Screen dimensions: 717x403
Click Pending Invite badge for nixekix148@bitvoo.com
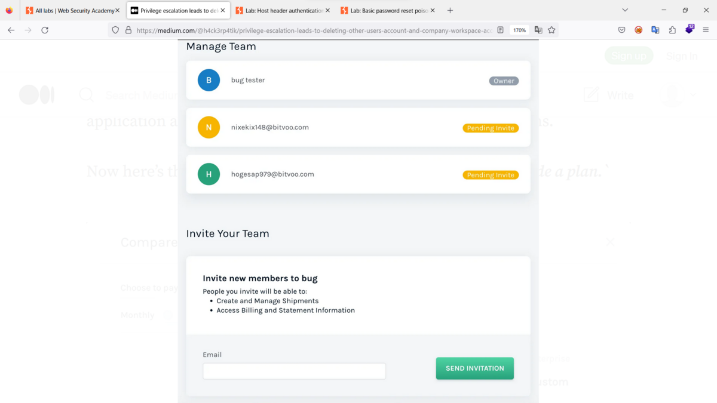point(491,128)
